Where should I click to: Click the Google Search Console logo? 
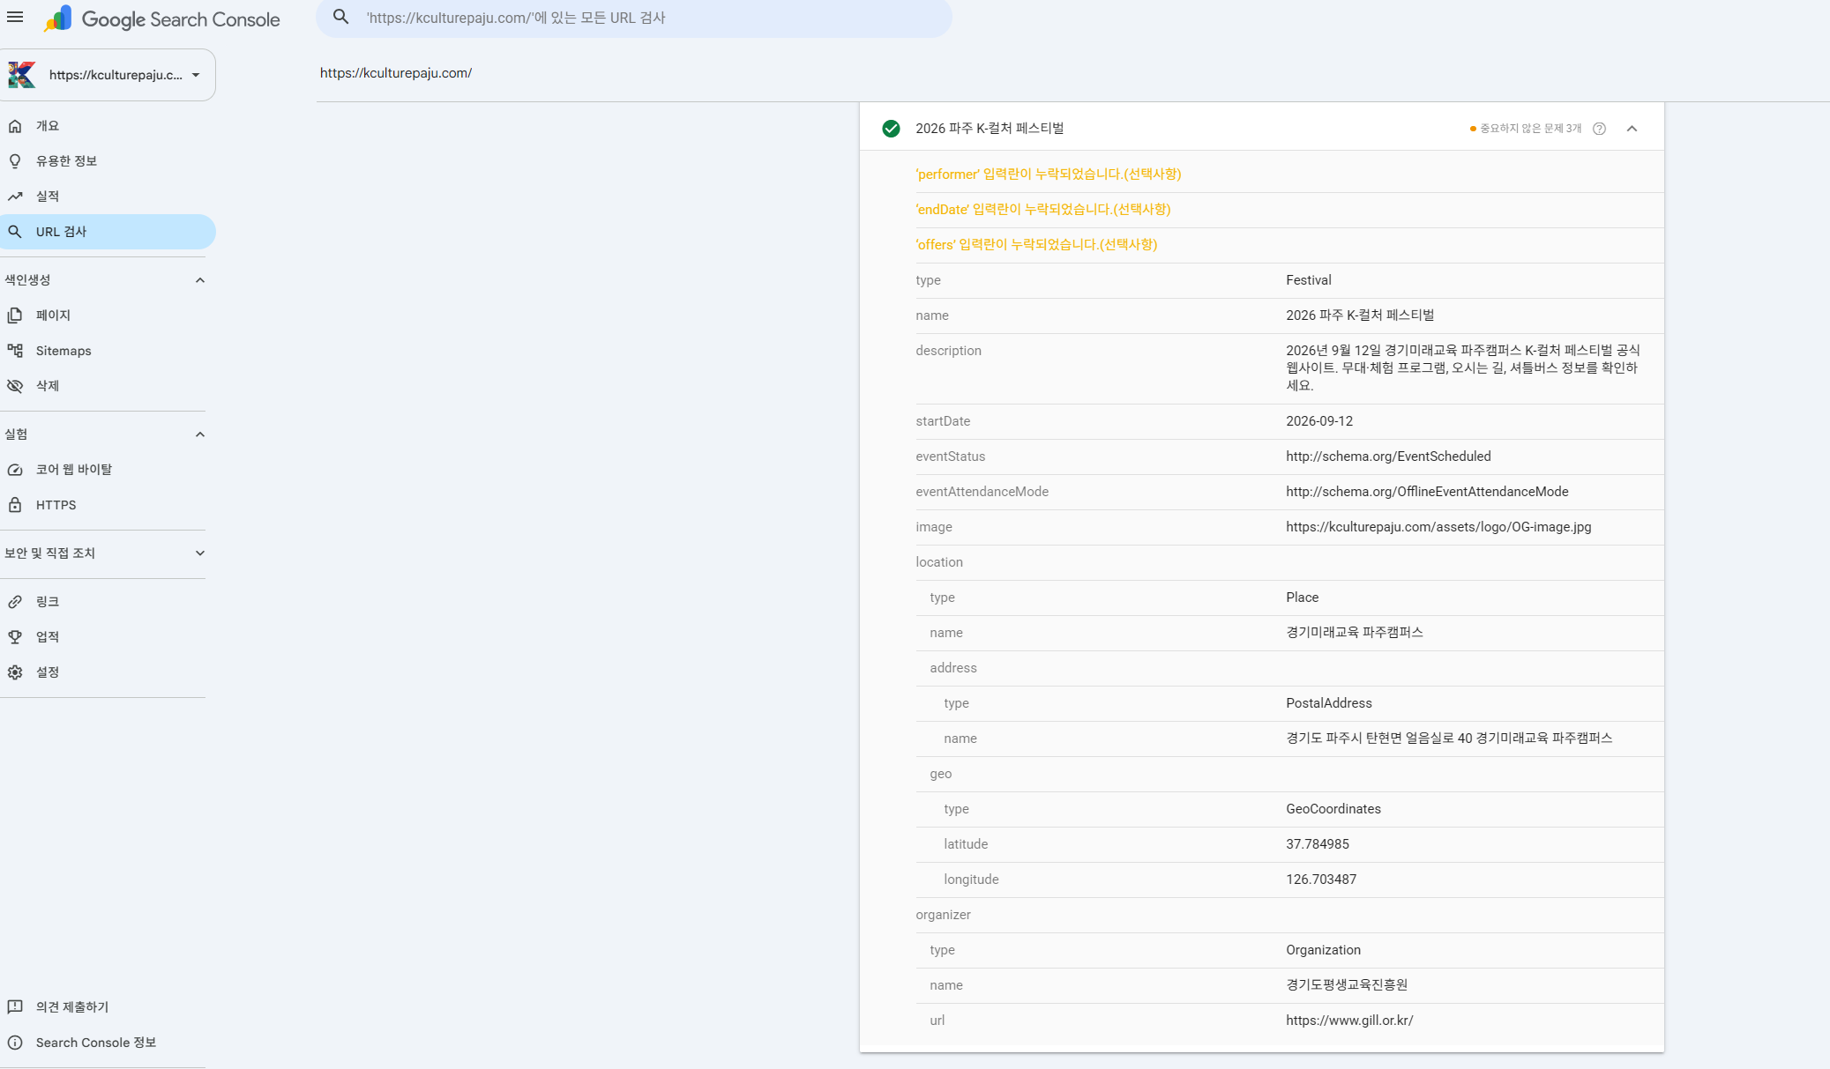click(x=162, y=19)
